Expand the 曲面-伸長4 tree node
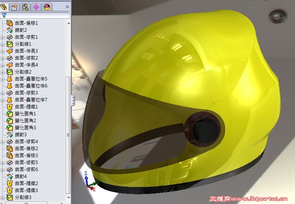This screenshot has width=295, height=204. pos(2,65)
